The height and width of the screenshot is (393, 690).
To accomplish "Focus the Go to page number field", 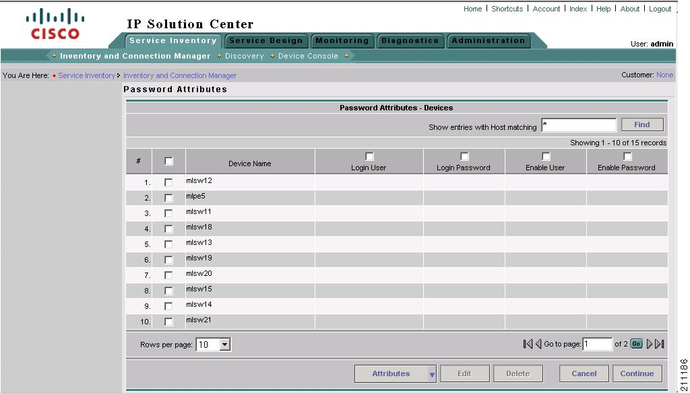I will (x=597, y=344).
